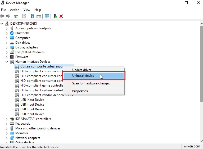
Task: Click the vertical scrollbar thumb
Action: 201,64
